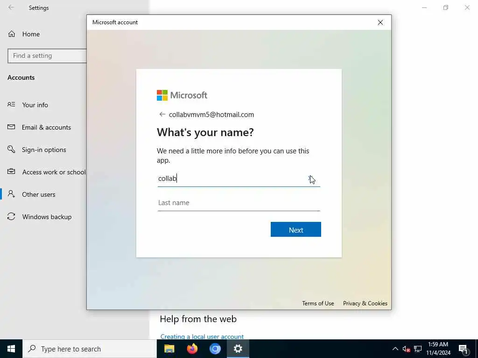Close the Settings window
The image size is (478, 358).
pos(467,7)
